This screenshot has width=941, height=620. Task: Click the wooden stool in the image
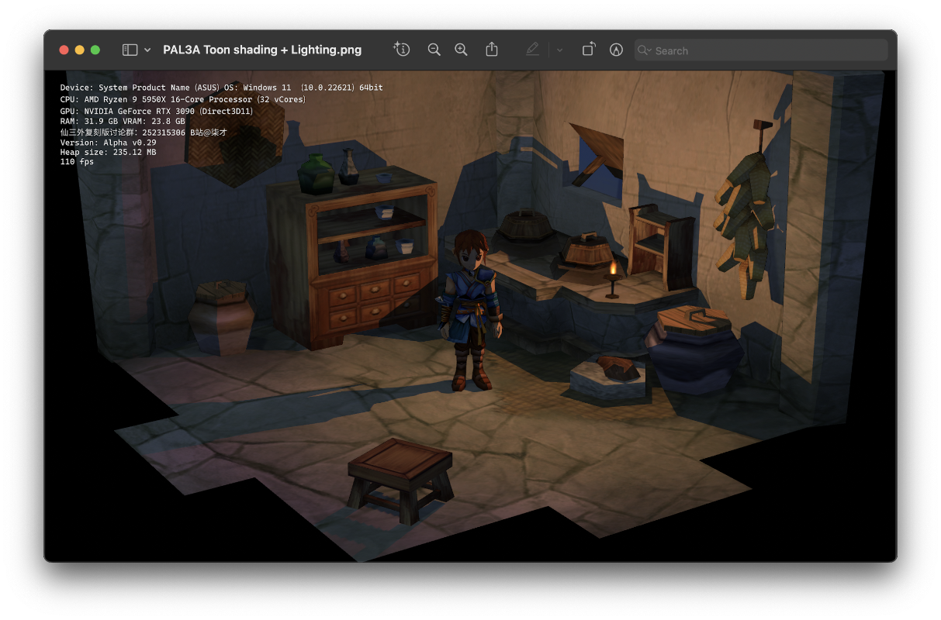pos(400,480)
